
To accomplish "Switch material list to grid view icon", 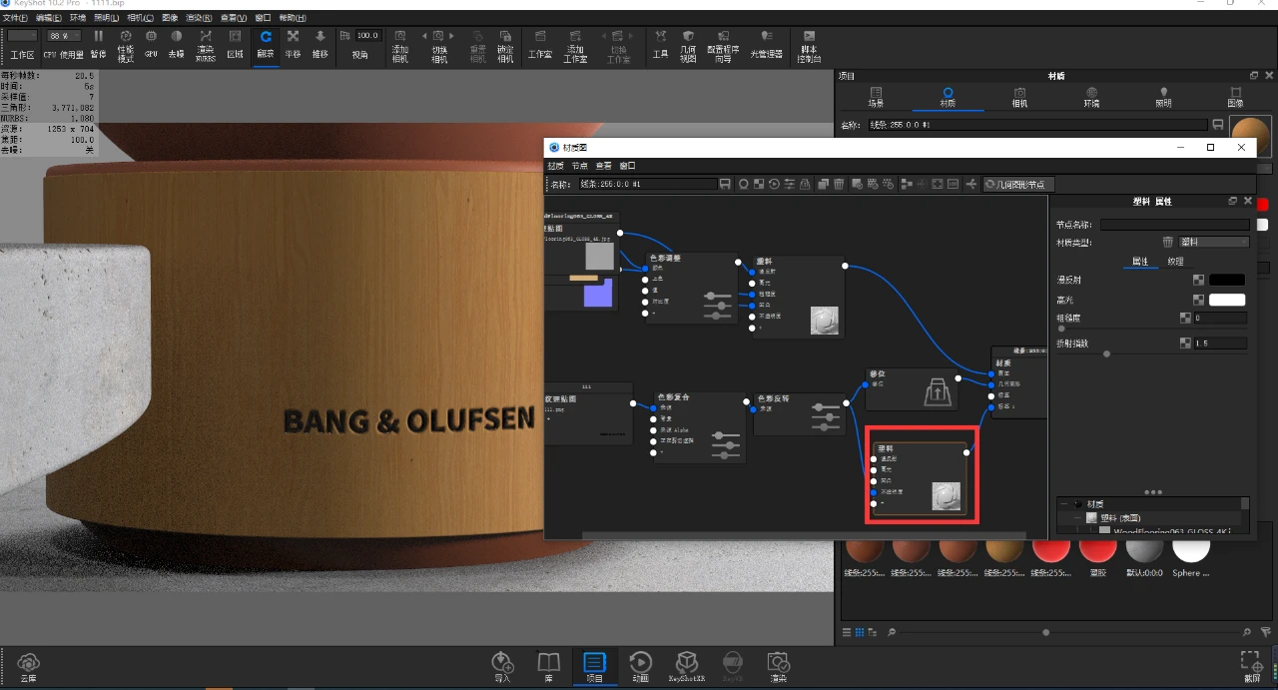I will [860, 632].
